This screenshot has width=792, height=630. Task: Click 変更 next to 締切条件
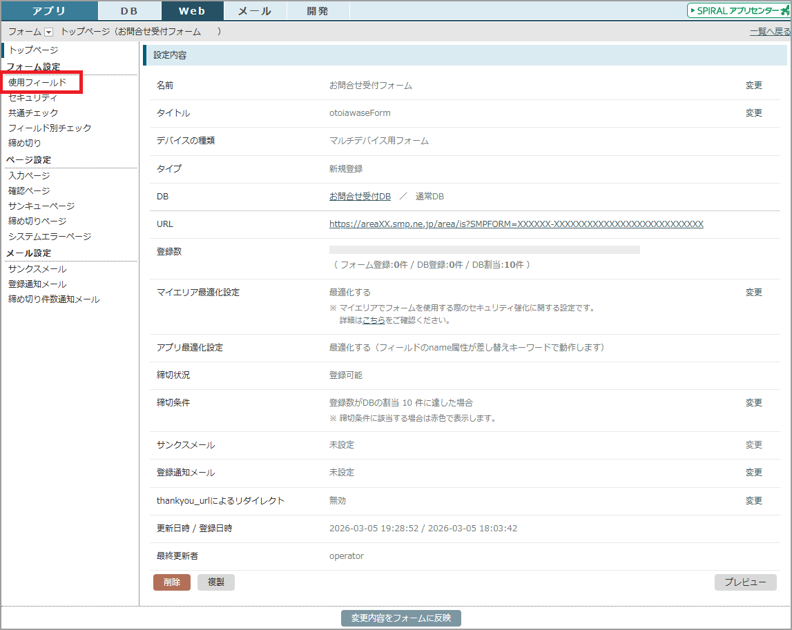click(x=753, y=403)
